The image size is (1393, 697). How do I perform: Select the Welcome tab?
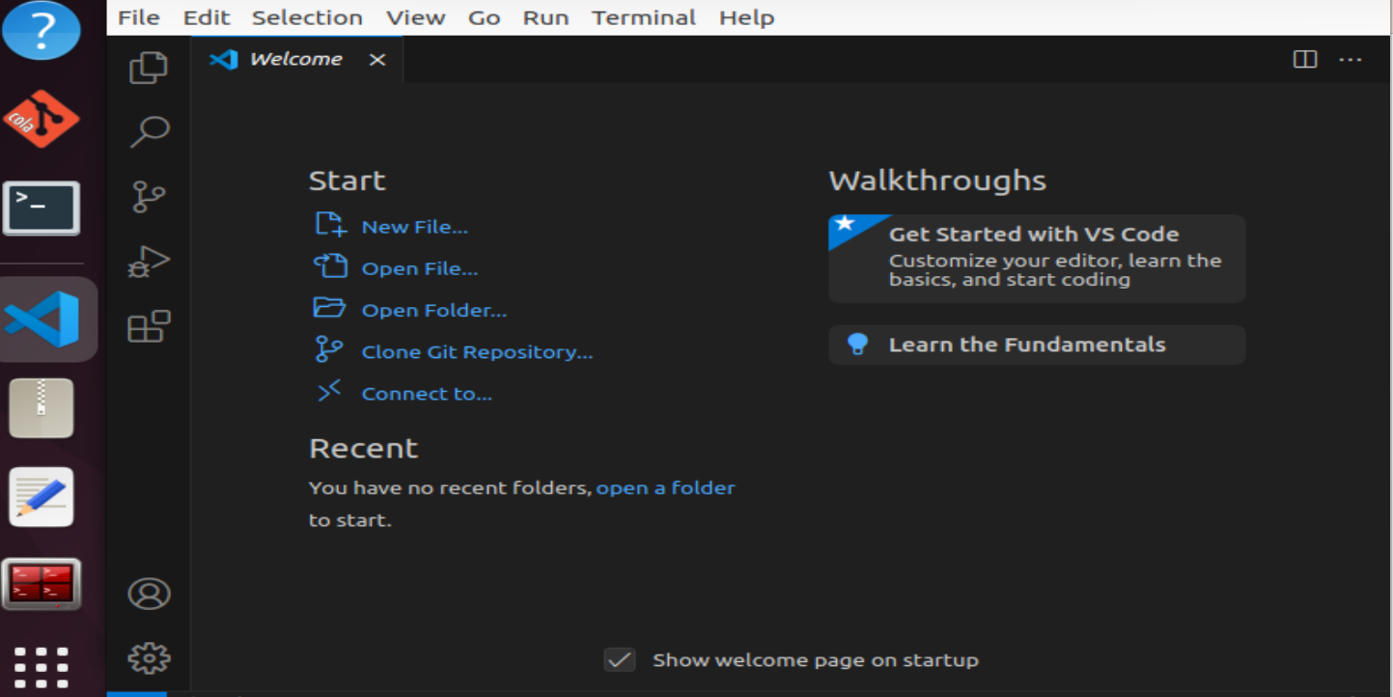pos(294,60)
